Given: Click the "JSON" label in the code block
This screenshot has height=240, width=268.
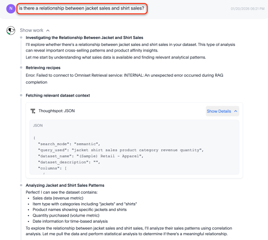Looking at the screenshot, I should coord(38,125).
